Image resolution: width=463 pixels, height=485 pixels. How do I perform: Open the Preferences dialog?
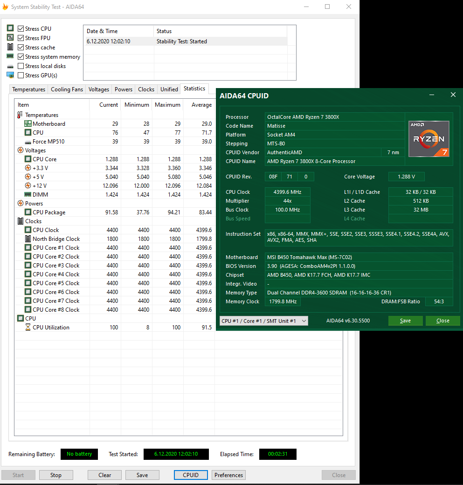point(229,475)
